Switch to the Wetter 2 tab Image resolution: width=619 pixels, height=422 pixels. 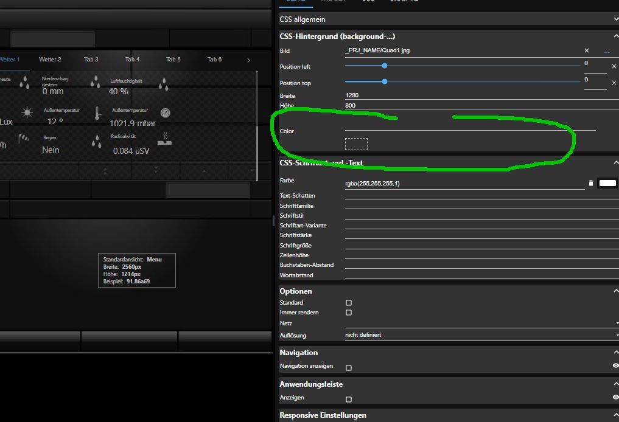coord(50,60)
